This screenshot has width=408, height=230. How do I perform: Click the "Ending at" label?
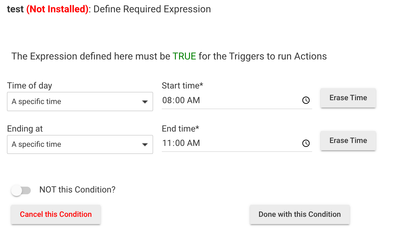coord(25,129)
